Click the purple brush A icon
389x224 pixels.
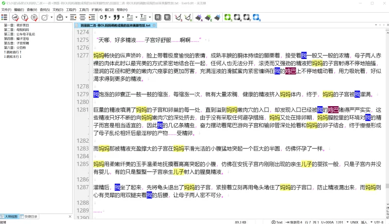(x=199, y=17)
